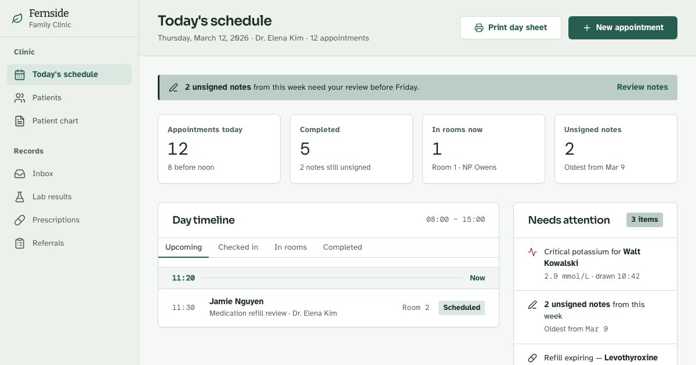Click the heartbeat icon beside Critical potassium

point(532,252)
